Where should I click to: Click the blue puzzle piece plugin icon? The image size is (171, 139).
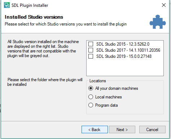coord(158,22)
